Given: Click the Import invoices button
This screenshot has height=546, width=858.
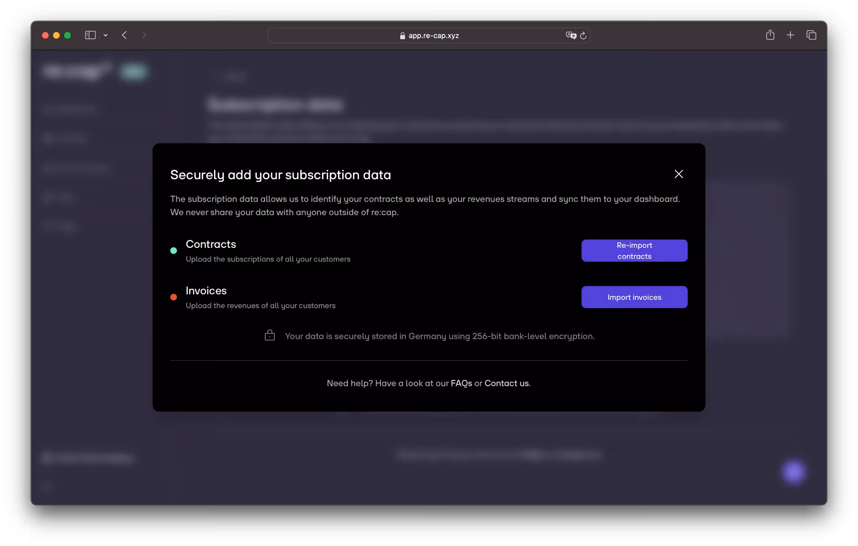Looking at the screenshot, I should [x=634, y=297].
